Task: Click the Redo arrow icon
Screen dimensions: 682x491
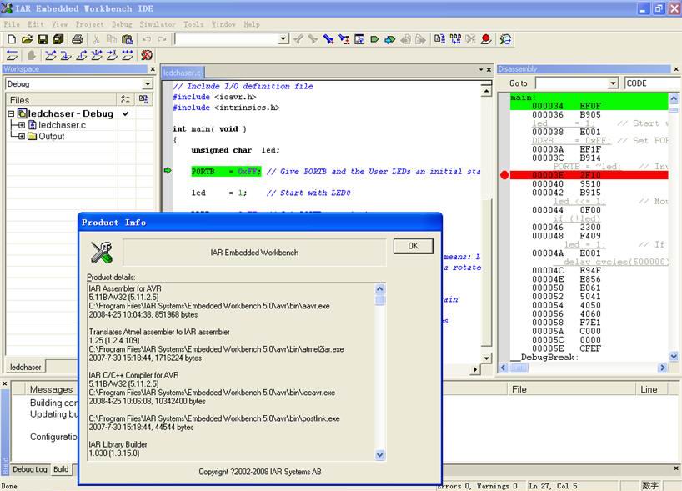Action: (162, 39)
